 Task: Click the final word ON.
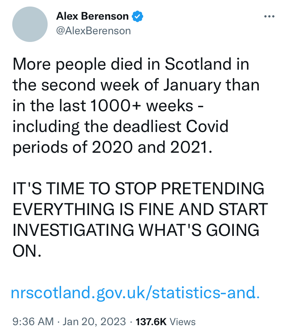(26, 251)
